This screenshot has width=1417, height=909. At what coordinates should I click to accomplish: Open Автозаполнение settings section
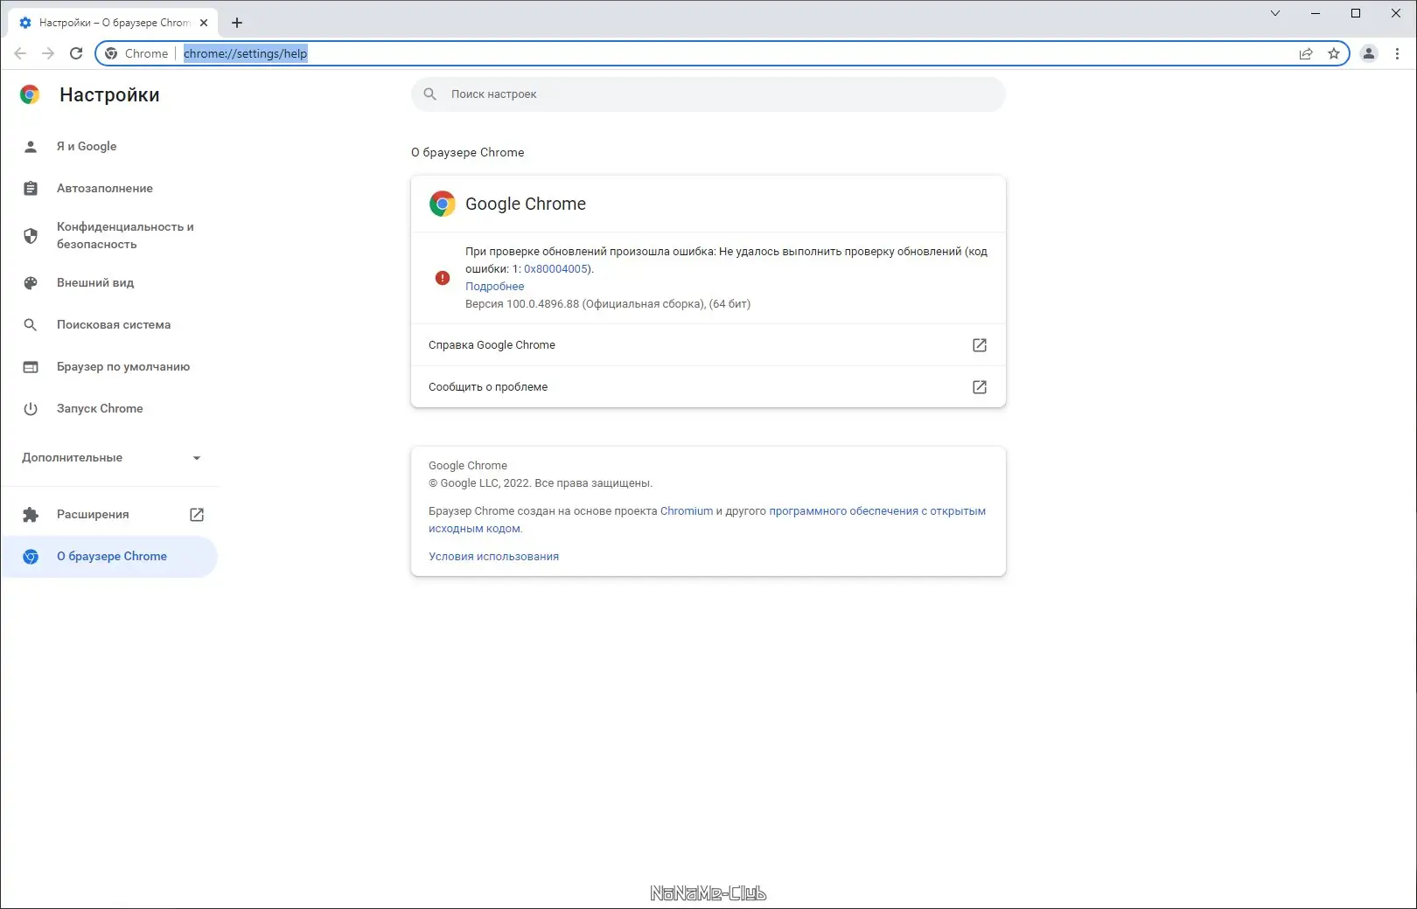[x=109, y=188]
